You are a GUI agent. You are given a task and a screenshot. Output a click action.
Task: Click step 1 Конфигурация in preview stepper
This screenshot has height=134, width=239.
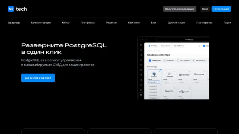[155, 60]
